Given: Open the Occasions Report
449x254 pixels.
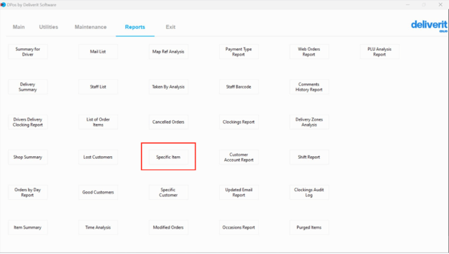Looking at the screenshot, I should coord(239,227).
